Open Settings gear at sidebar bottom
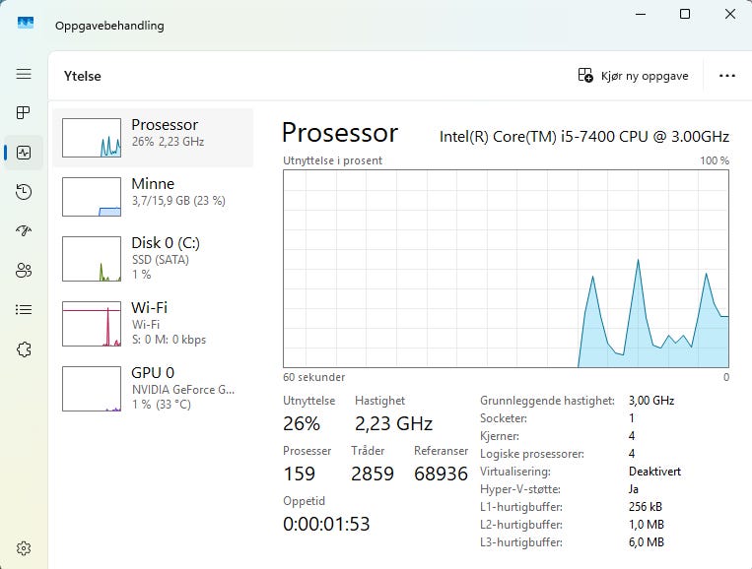This screenshot has height=569, width=752. (24, 548)
